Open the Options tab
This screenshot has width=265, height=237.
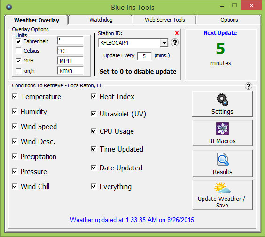point(229,20)
